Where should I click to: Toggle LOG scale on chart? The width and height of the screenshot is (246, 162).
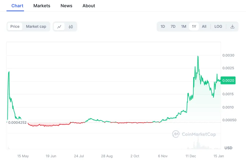click(218, 26)
